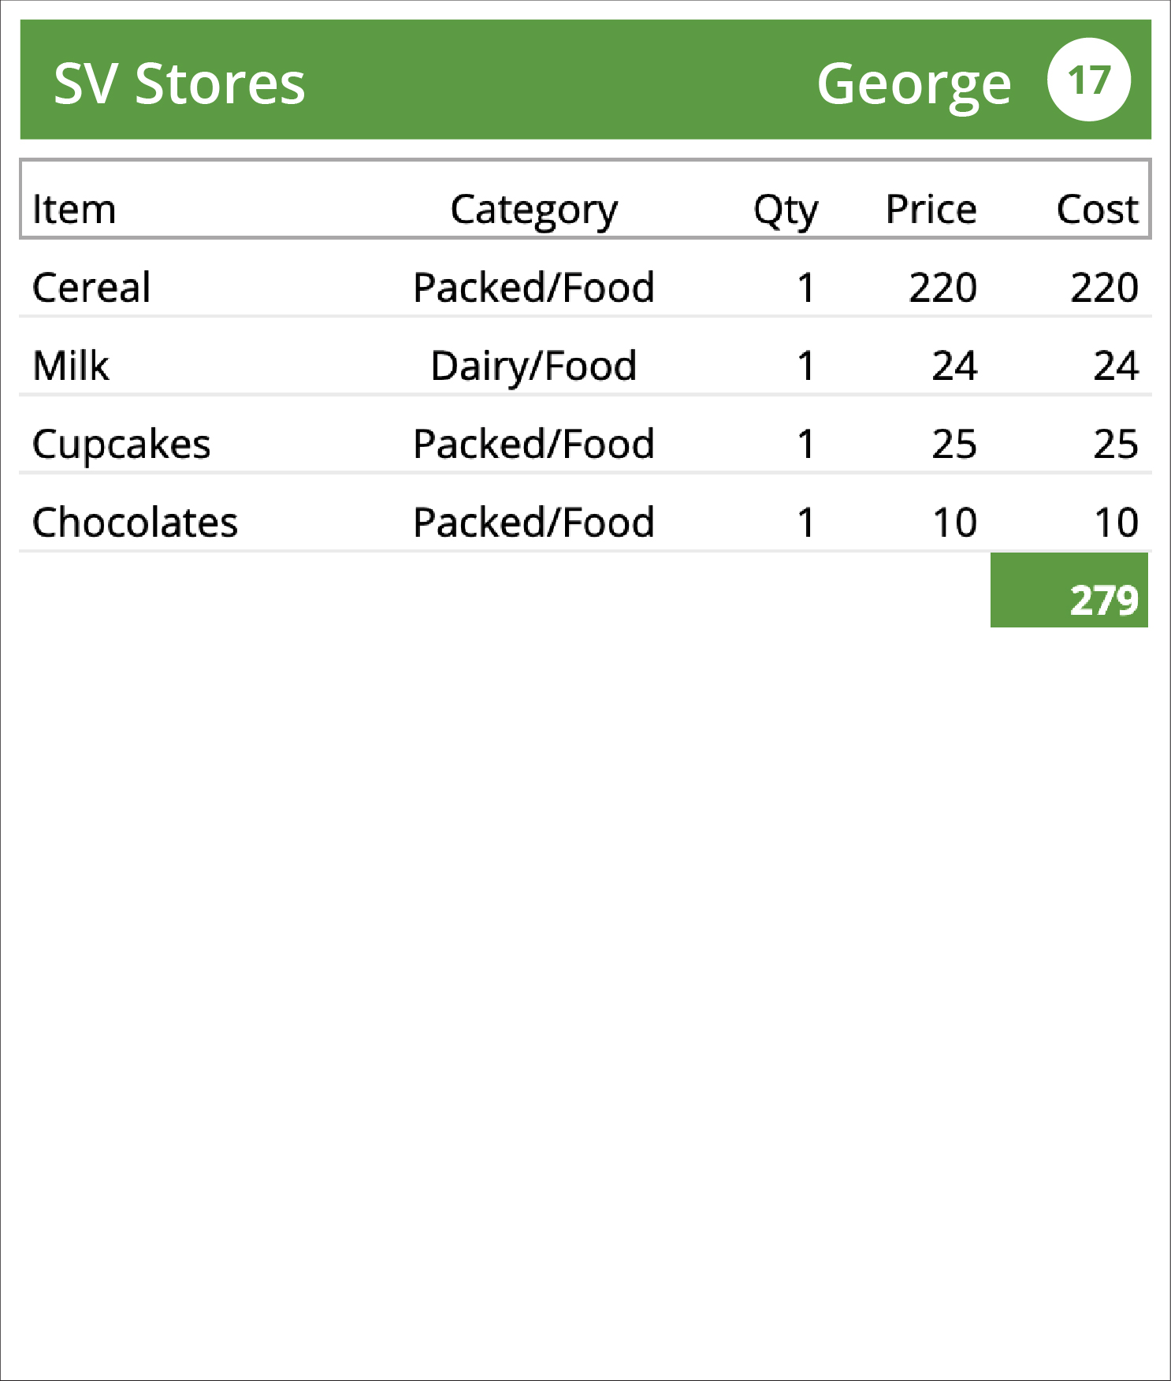This screenshot has height=1381, width=1171.
Task: Click the Milk cost value 24
Action: (x=1116, y=367)
